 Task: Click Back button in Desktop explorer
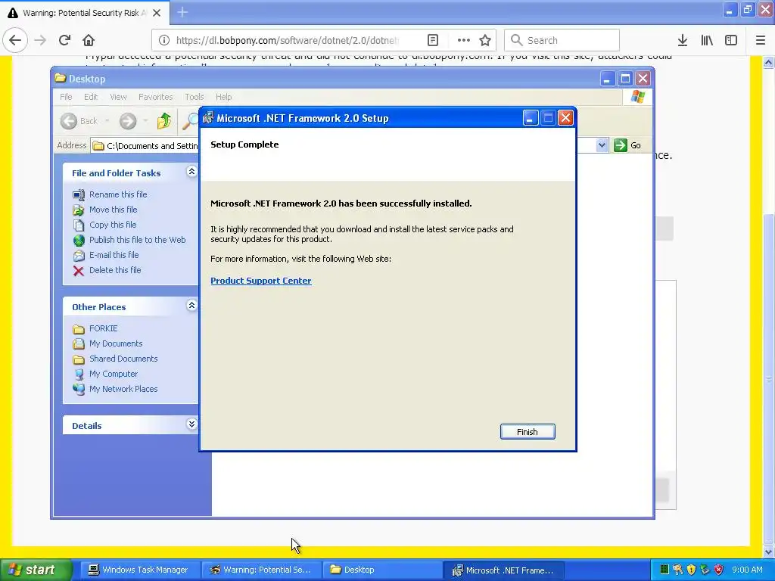pos(79,121)
